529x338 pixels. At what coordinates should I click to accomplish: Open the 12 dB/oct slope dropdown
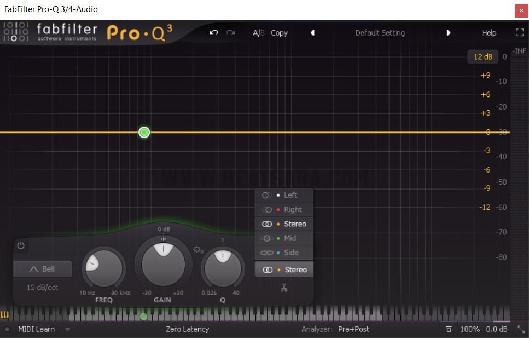(x=43, y=287)
